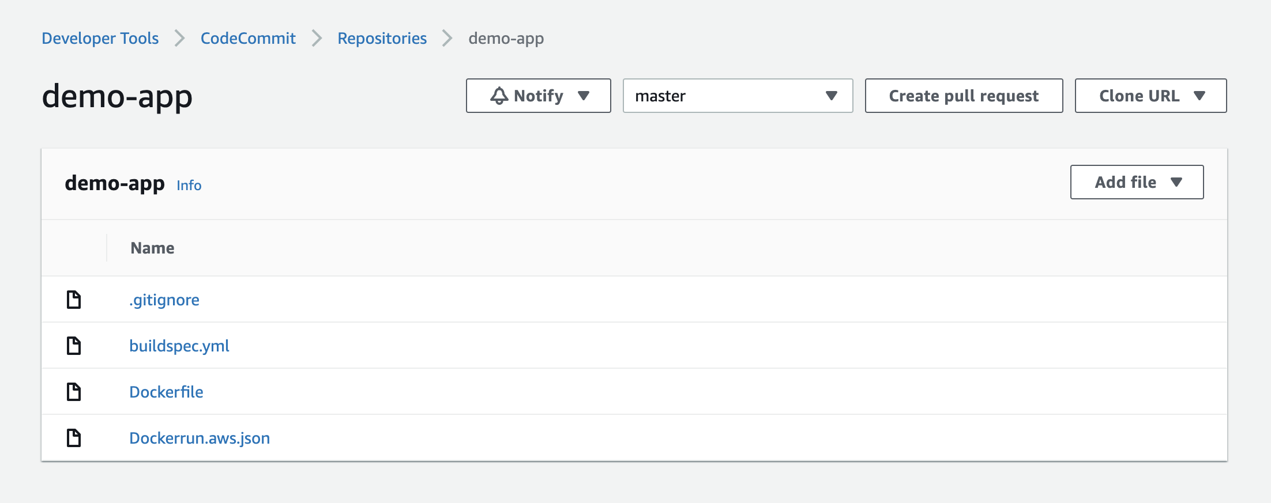Image resolution: width=1271 pixels, height=503 pixels.
Task: Open the Info link beside demo-app
Action: [x=189, y=185]
